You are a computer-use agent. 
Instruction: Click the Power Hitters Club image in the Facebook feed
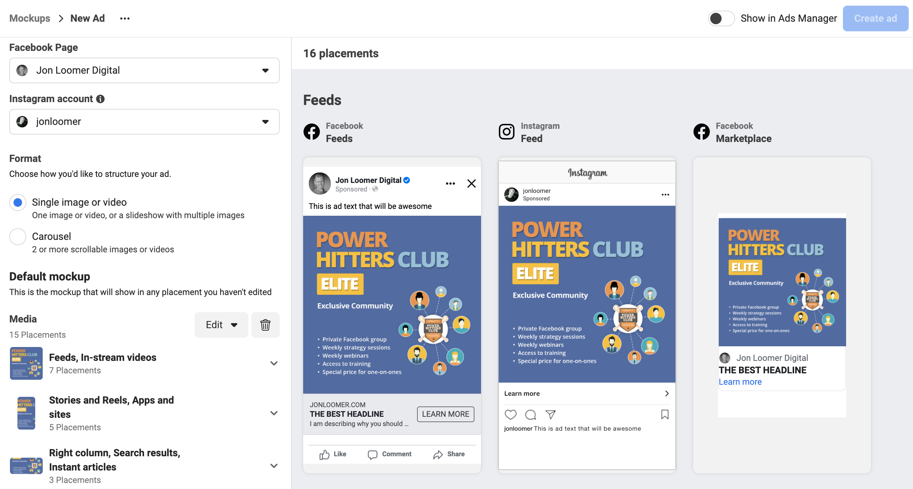point(392,305)
